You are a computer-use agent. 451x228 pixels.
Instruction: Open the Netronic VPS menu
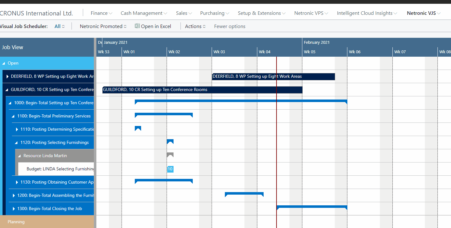[309, 13]
